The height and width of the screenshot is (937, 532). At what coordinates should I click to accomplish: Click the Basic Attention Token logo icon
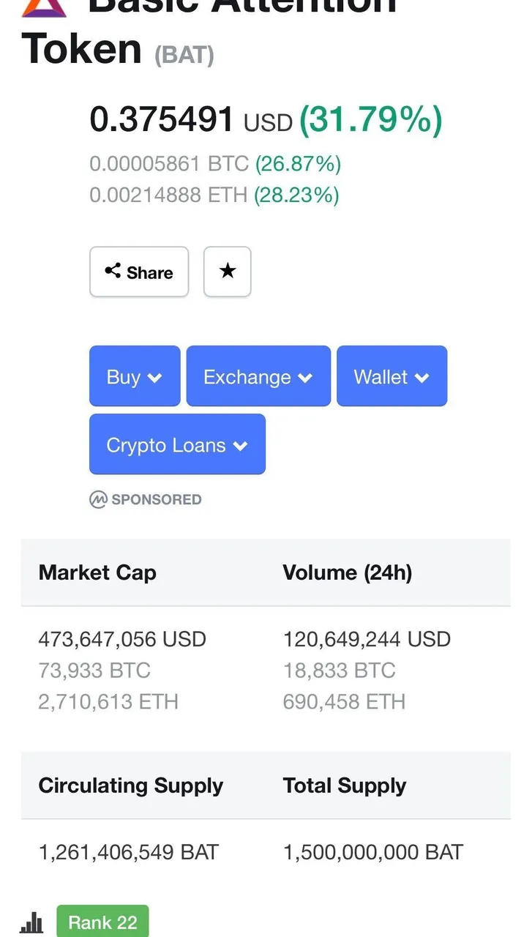[44, 7]
